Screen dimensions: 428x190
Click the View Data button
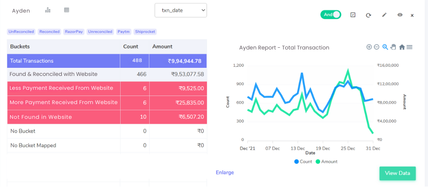[x=398, y=174]
